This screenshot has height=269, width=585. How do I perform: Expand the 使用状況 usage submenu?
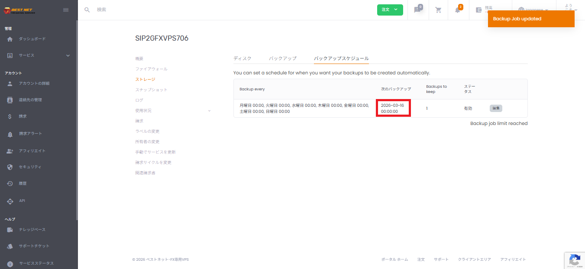pyautogui.click(x=209, y=110)
